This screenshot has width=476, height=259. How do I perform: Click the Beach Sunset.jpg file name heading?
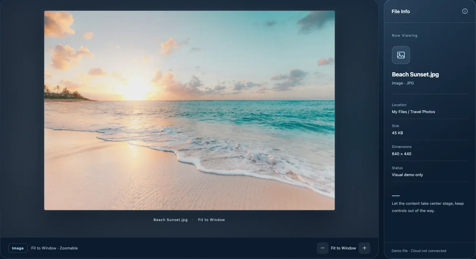(415, 74)
